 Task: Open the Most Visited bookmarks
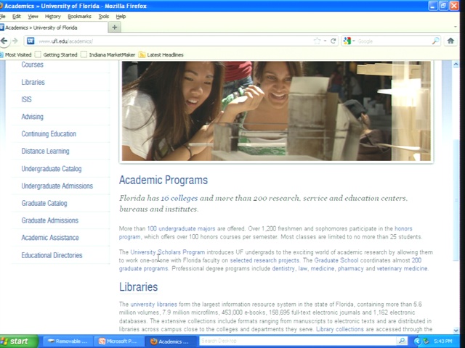point(16,55)
